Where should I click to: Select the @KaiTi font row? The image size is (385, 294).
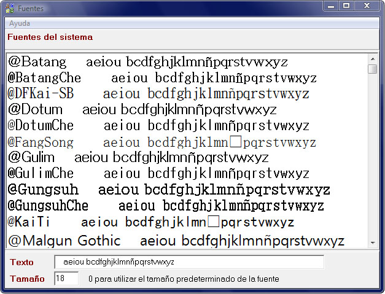pyautogui.click(x=187, y=222)
